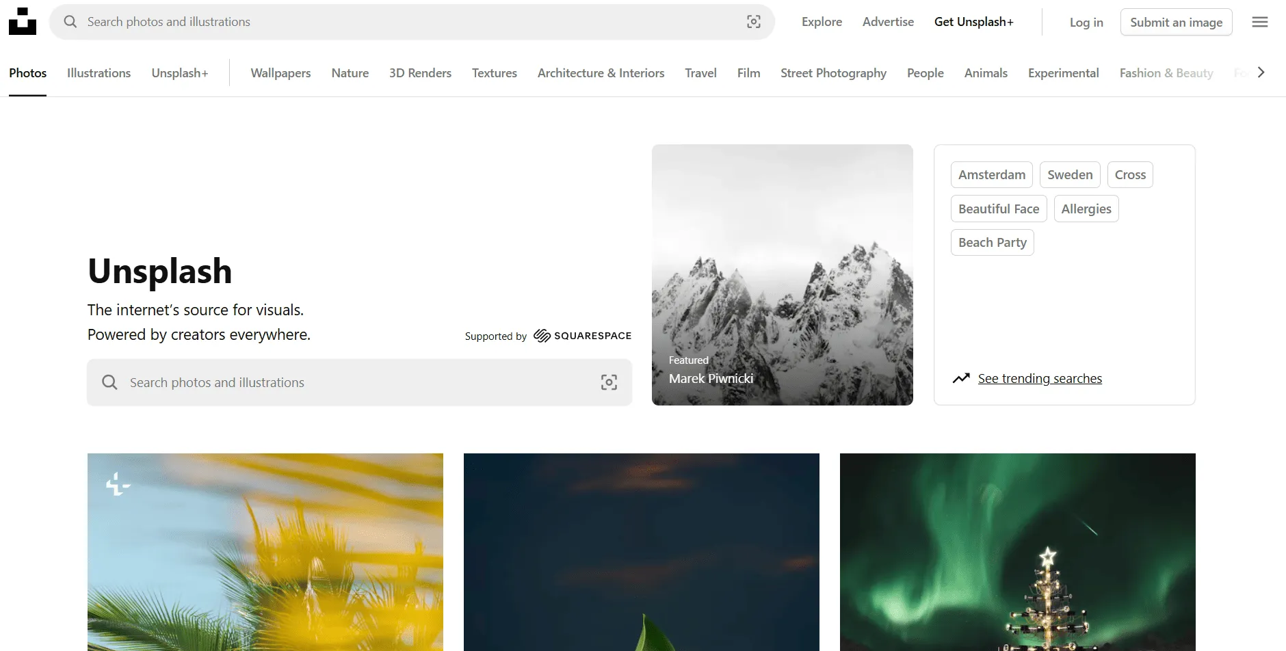Click the trending arrow icon beside trending searches

(x=962, y=377)
